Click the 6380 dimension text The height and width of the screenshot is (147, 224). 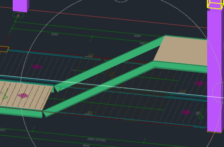pyautogui.click(x=143, y=43)
